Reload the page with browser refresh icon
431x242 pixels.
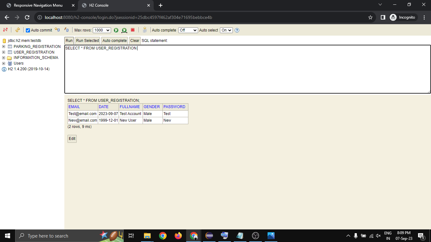pos(27,17)
